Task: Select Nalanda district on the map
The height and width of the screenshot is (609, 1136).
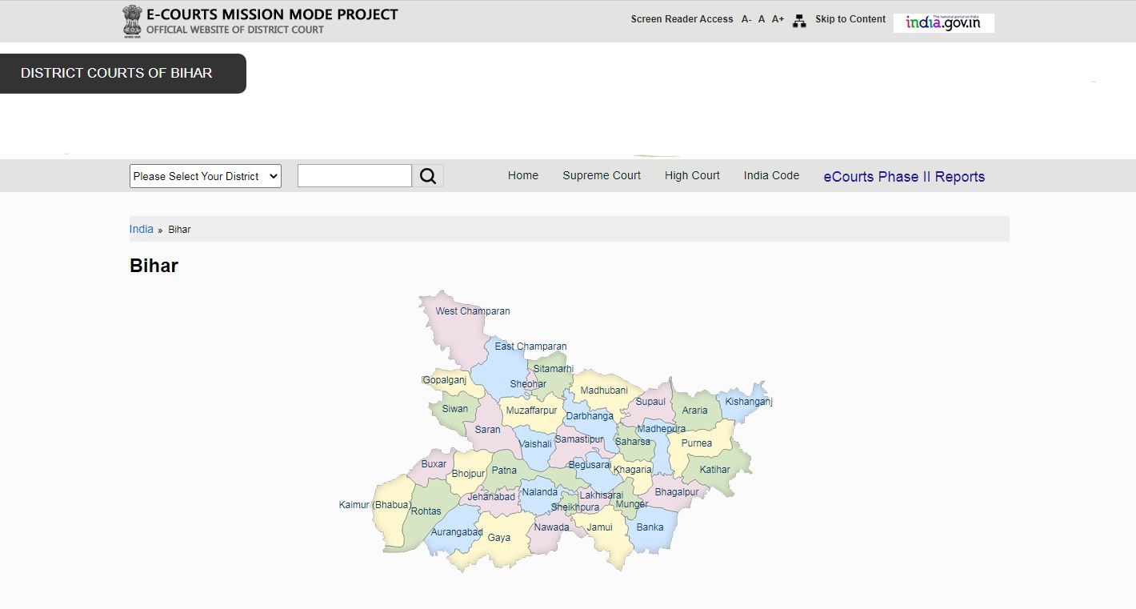Action: [x=540, y=492]
